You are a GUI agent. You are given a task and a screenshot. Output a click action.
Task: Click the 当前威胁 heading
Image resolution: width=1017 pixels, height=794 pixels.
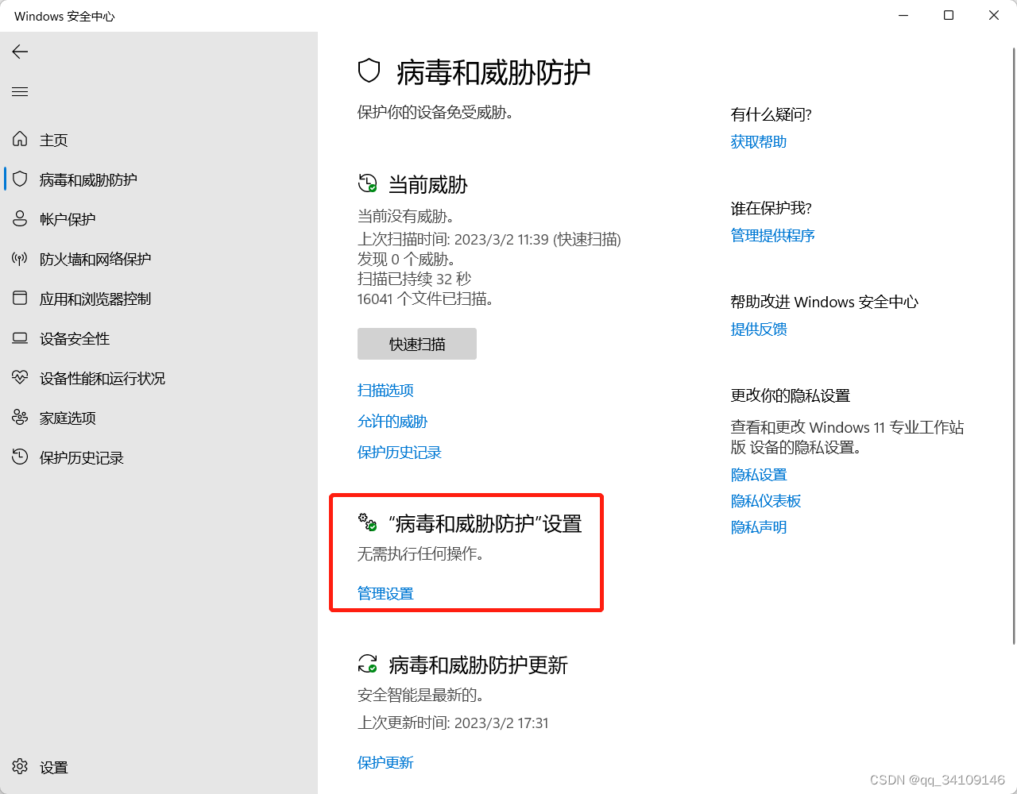[x=428, y=185]
